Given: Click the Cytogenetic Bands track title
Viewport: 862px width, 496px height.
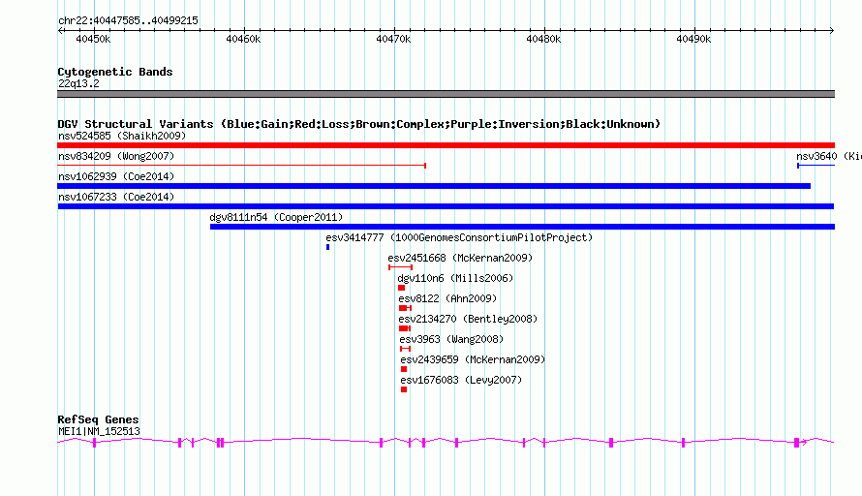Looking at the screenshot, I should point(115,72).
